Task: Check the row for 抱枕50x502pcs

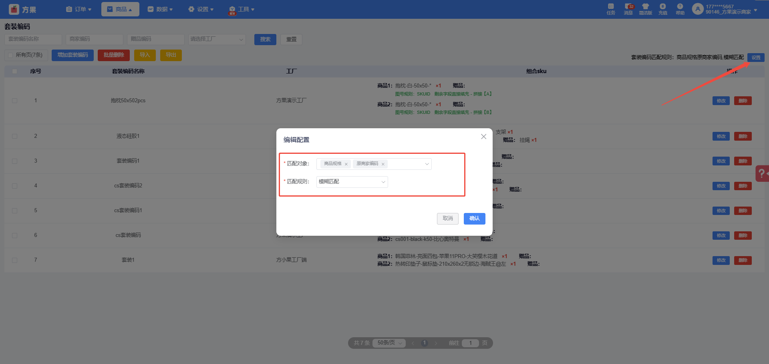Action: tap(15, 101)
